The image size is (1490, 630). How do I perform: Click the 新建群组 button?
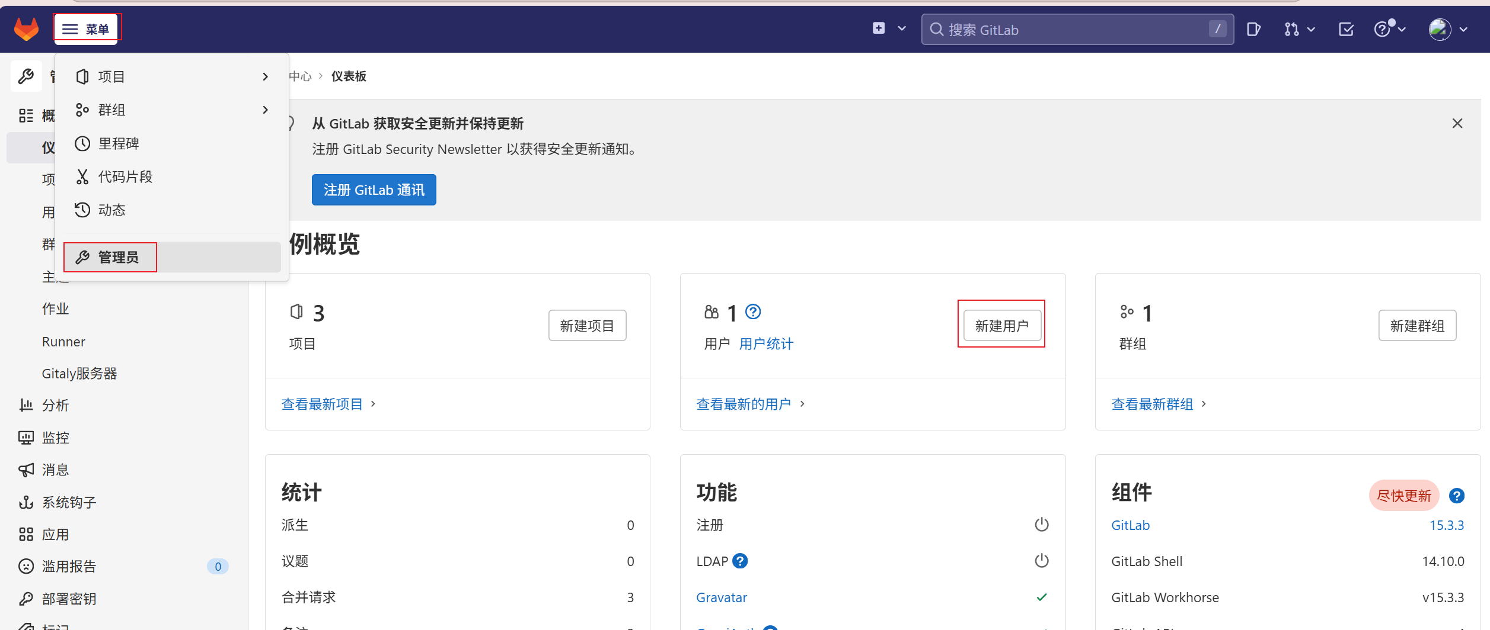coord(1418,326)
